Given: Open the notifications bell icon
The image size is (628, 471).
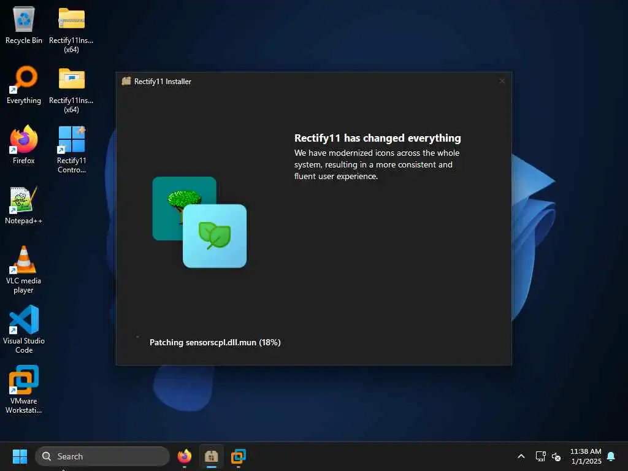Looking at the screenshot, I should pyautogui.click(x=611, y=456).
